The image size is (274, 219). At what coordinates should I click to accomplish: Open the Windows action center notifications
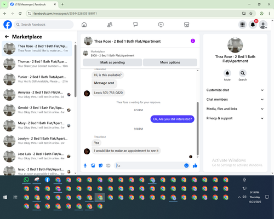tap(267, 197)
